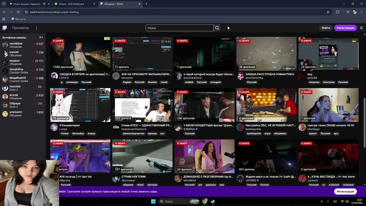The width and height of the screenshot is (366, 206).
Task: Open the hesxyvm channel name link
Action: pyautogui.click(x=127, y=78)
